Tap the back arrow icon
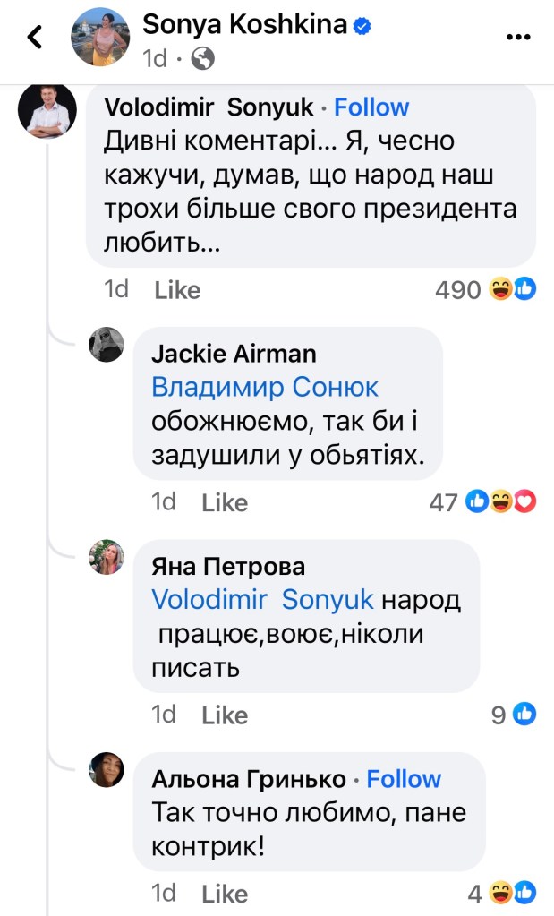The image size is (554, 916). (x=35, y=37)
